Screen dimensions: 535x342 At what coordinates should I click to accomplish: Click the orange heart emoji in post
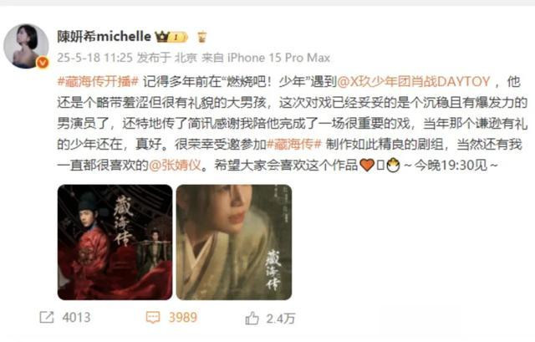[x=367, y=166]
